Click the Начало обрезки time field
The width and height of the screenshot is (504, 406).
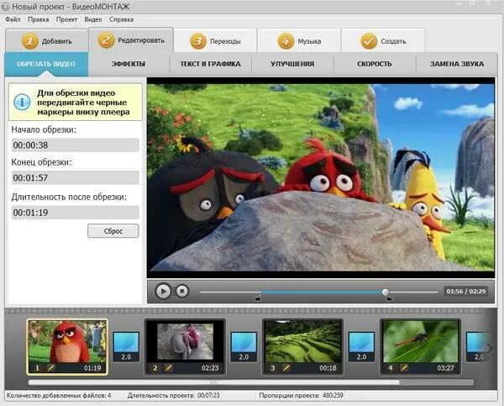pos(76,145)
